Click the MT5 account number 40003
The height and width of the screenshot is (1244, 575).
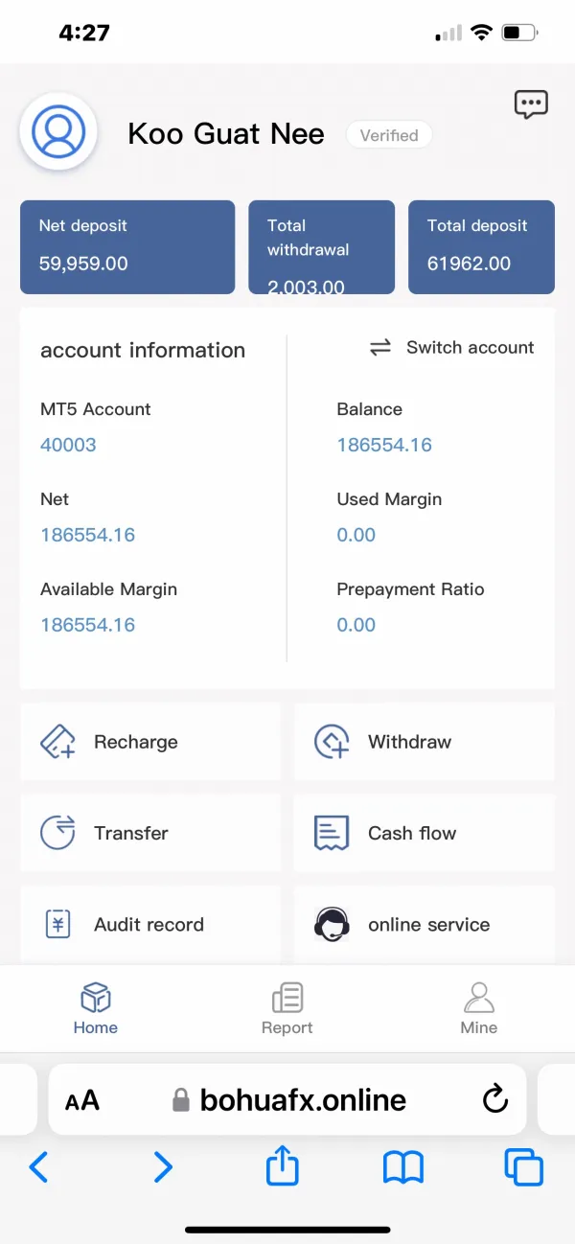click(x=68, y=445)
